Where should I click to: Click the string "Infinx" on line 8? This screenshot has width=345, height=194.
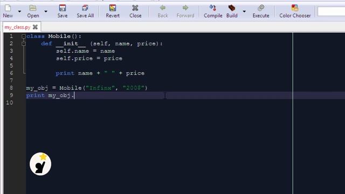coord(100,88)
